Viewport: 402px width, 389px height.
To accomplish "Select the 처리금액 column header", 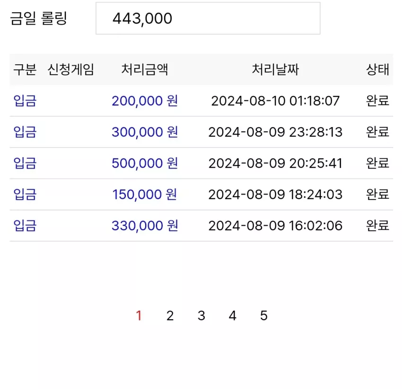I will [x=145, y=69].
